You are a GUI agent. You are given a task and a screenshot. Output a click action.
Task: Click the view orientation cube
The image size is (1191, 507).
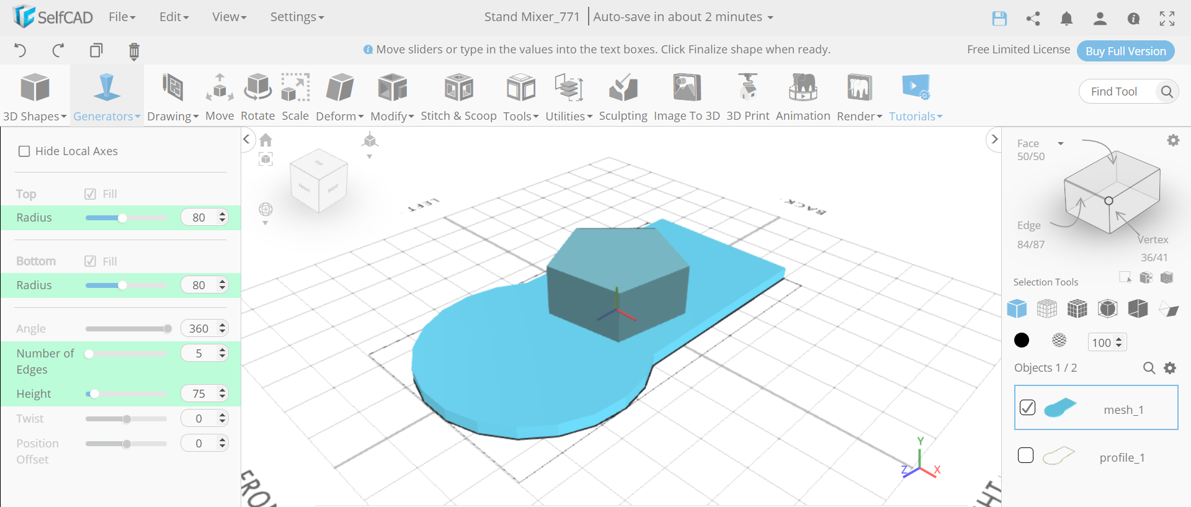tap(319, 181)
